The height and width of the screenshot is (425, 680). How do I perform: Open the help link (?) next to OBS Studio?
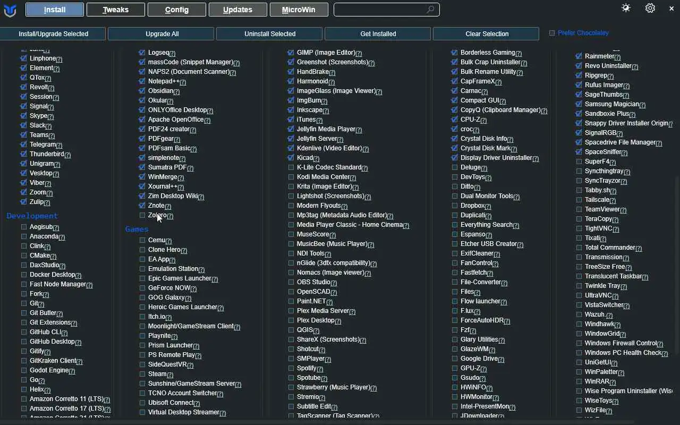tap(334, 283)
